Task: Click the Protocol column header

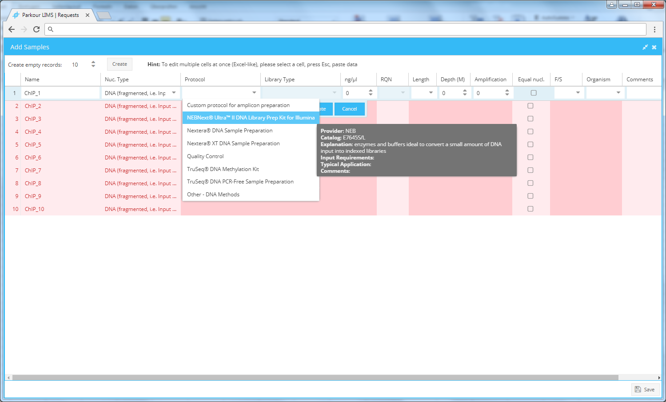Action: pos(221,80)
